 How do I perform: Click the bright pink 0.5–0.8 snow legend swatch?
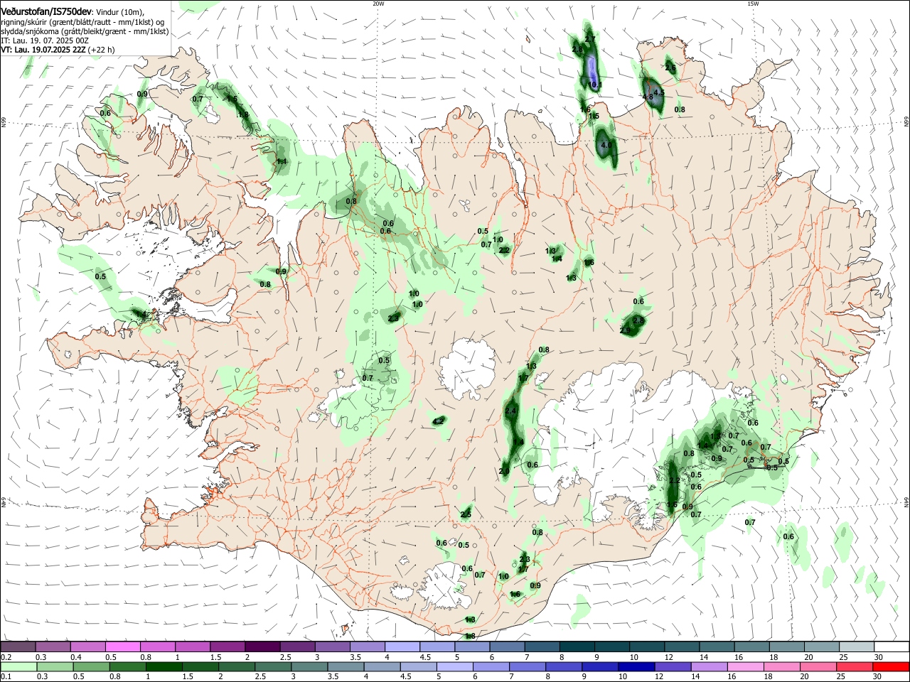tap(123, 647)
